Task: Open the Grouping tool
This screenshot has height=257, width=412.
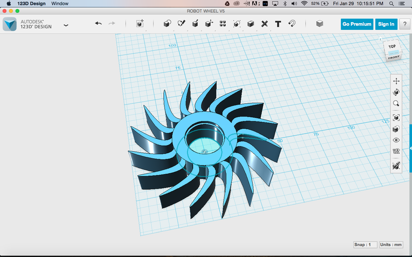Action: [236, 24]
